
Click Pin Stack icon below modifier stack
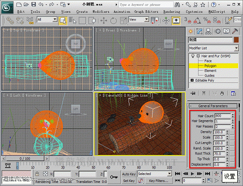(x=193, y=93)
